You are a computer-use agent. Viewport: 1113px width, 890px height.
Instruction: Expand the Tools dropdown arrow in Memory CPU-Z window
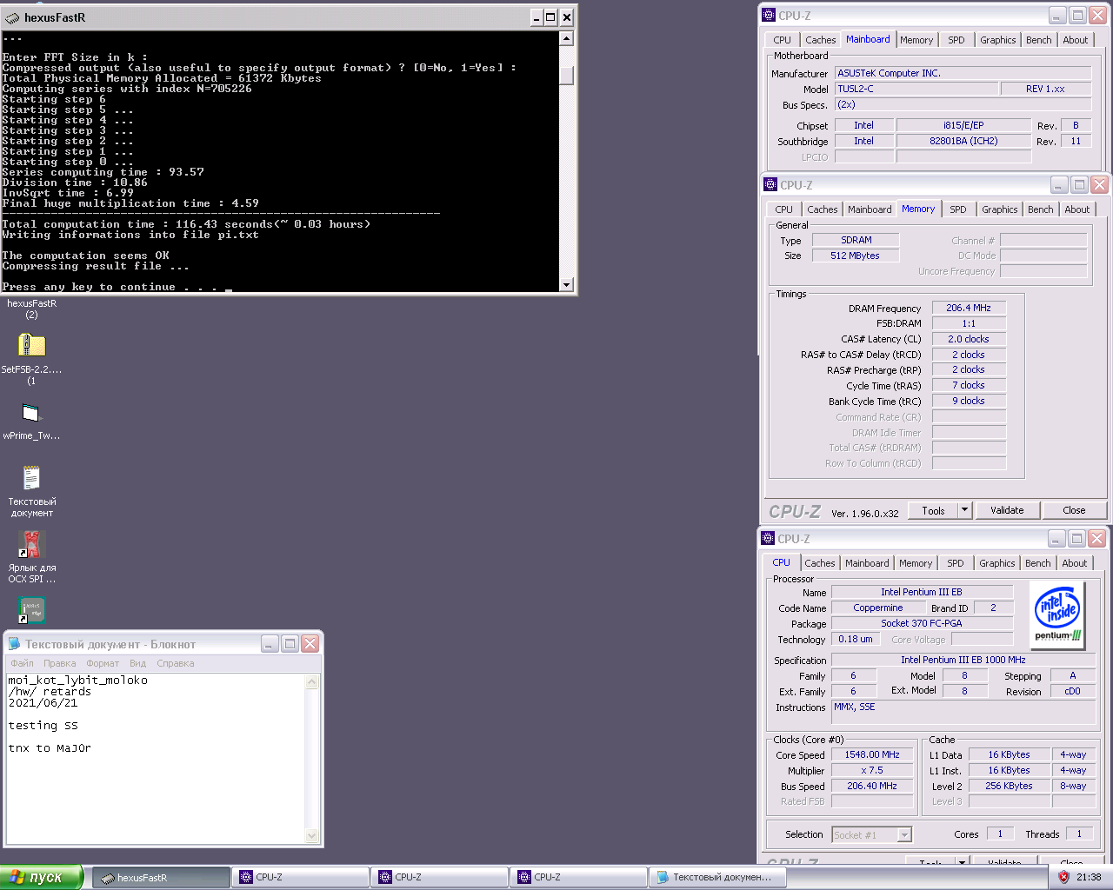(x=964, y=511)
